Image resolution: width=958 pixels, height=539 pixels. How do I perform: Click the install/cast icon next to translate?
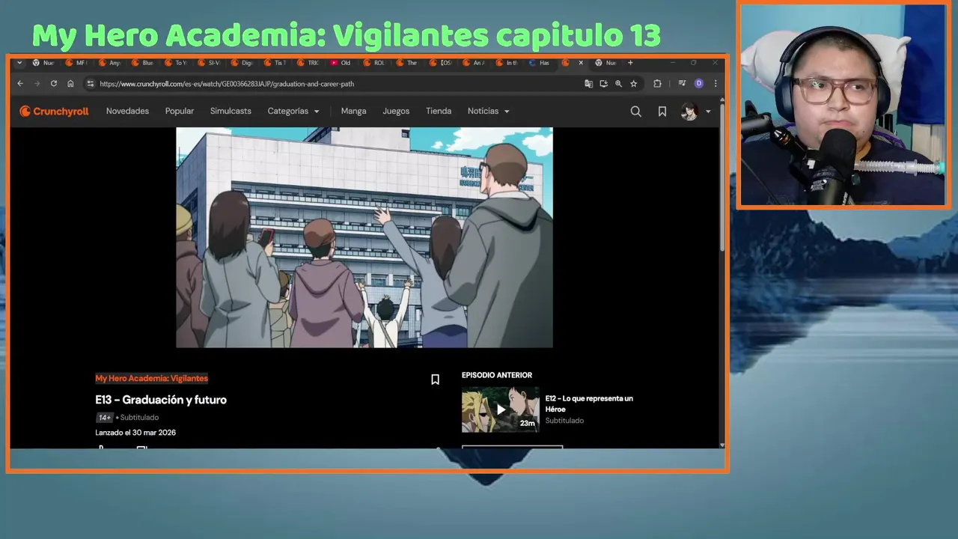tap(603, 84)
